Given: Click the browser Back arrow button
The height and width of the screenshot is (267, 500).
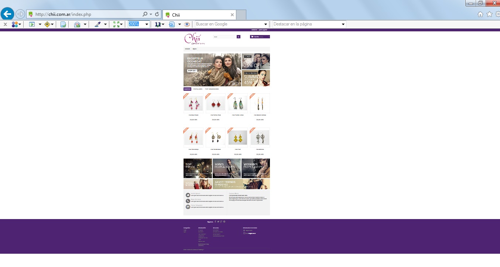Looking at the screenshot, I should 7,14.
